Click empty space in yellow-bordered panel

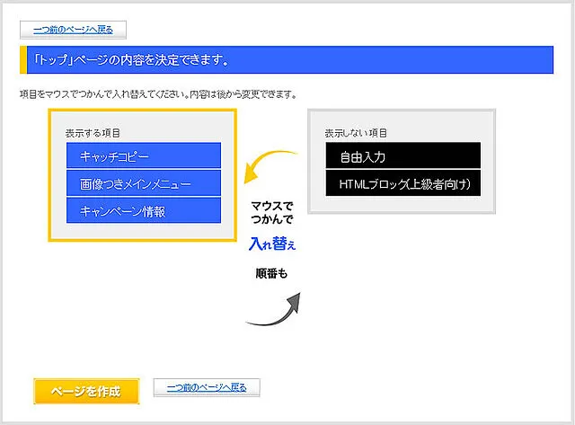coord(143,231)
